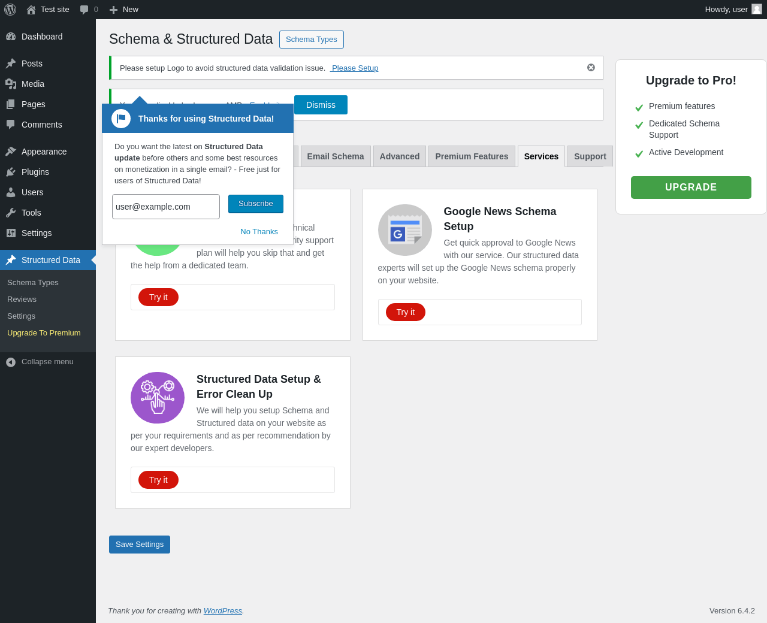Click the Upgrade to Pro! heading

point(691,80)
